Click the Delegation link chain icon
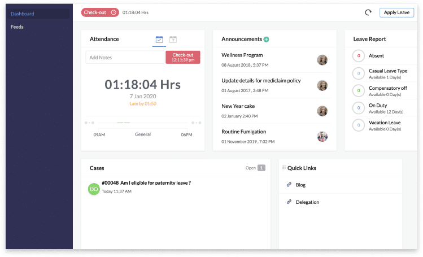This screenshot has width=423, height=257. tap(289, 202)
